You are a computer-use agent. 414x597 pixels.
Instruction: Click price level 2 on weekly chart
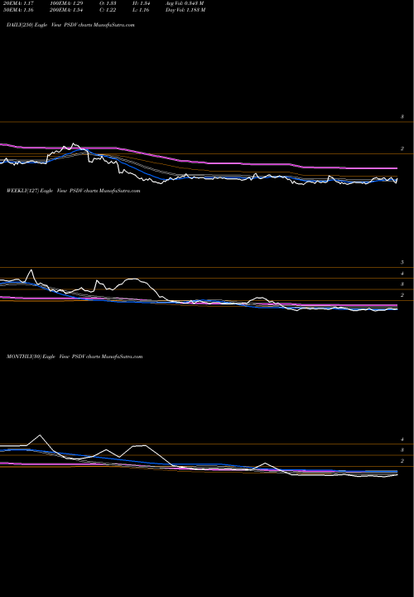[x=402, y=295]
